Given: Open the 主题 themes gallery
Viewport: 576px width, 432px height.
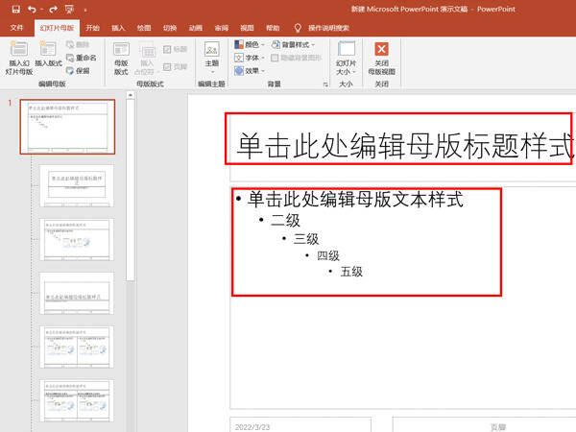Looking at the screenshot, I should [x=212, y=57].
